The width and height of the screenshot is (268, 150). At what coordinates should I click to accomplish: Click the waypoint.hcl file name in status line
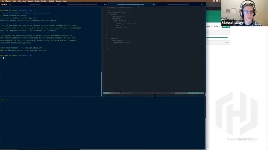126,93
